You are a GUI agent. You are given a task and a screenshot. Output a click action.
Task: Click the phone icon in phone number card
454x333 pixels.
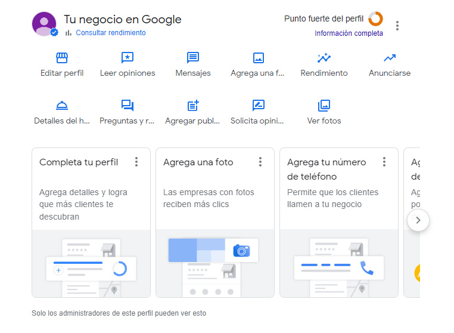(367, 268)
